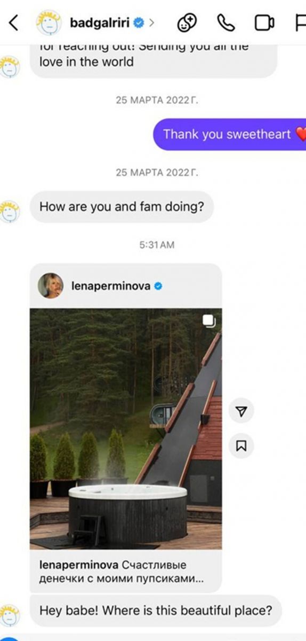306x641 pixels.
Task: Open badgalriri profile avatar in header
Action: click(x=49, y=23)
